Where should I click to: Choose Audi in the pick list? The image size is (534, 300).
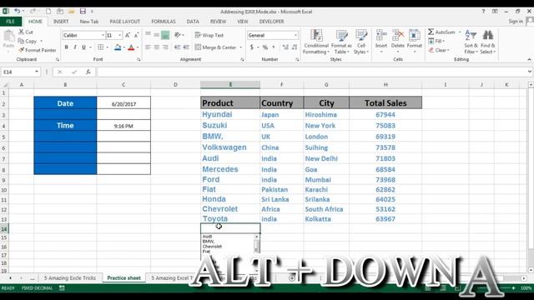point(207,237)
